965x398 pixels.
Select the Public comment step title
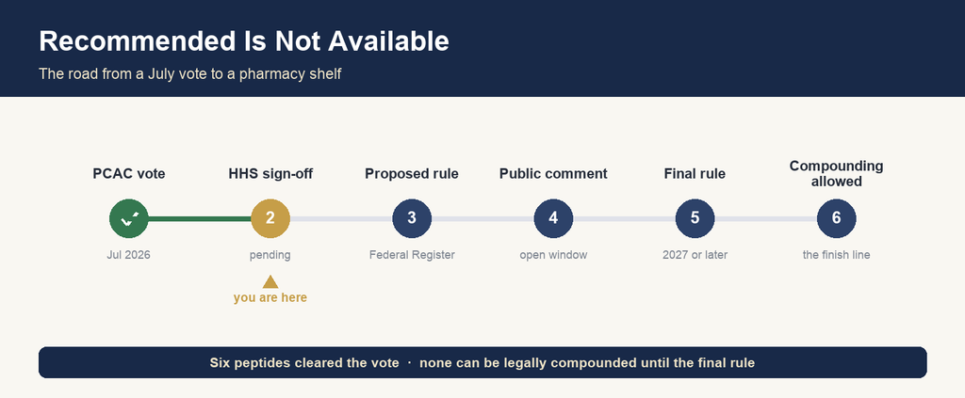(553, 174)
